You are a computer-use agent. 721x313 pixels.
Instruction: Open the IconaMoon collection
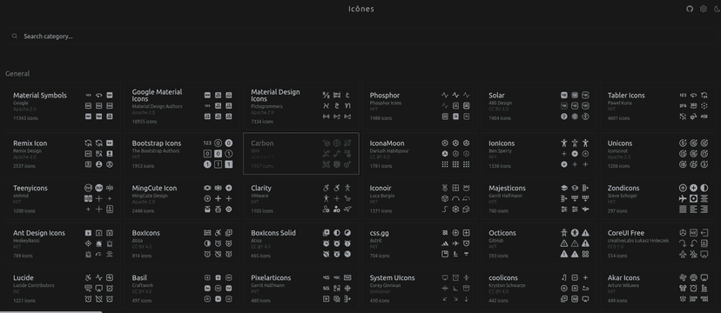[x=420, y=154]
